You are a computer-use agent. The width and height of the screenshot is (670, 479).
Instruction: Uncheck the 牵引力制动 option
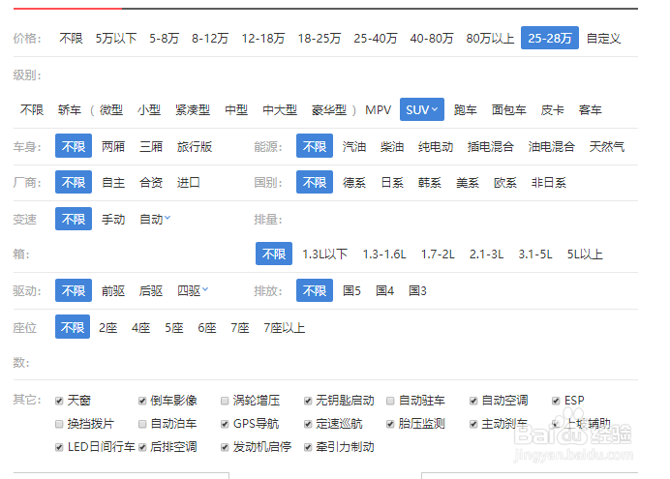(x=308, y=447)
